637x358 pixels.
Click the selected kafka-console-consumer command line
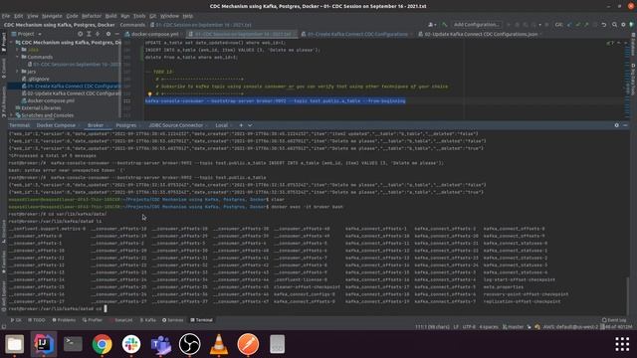[x=276, y=101]
